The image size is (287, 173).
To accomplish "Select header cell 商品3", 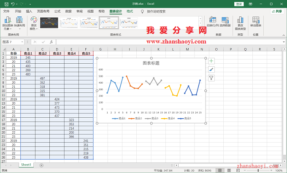I will click(x=57, y=54).
